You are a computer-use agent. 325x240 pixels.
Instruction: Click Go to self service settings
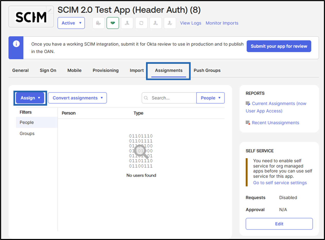pyautogui.click(x=280, y=183)
